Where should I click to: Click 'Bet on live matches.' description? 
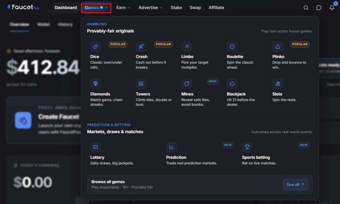(x=259, y=163)
